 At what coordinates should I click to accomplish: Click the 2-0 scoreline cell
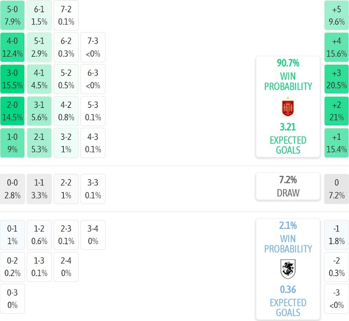12,111
